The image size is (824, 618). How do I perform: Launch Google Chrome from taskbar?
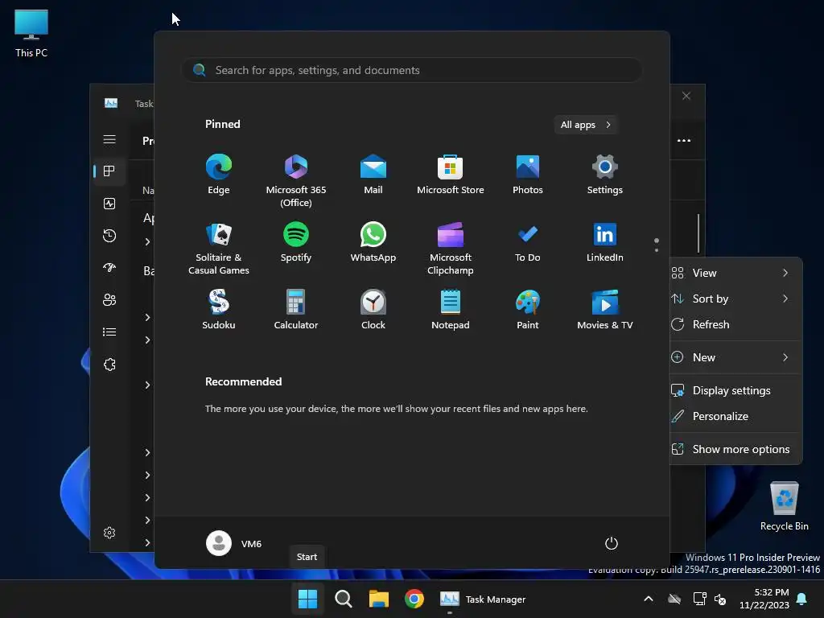(x=414, y=599)
